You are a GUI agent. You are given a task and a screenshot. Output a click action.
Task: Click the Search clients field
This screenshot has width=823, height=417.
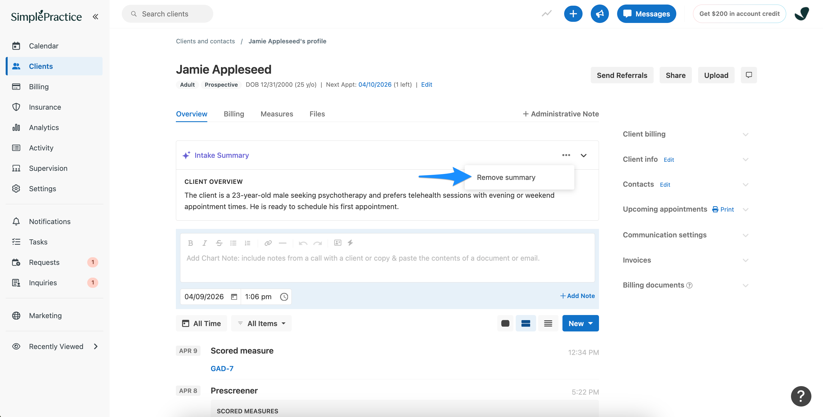[167, 14]
